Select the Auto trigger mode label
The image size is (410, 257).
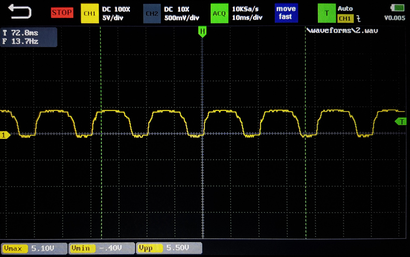pyautogui.click(x=345, y=9)
